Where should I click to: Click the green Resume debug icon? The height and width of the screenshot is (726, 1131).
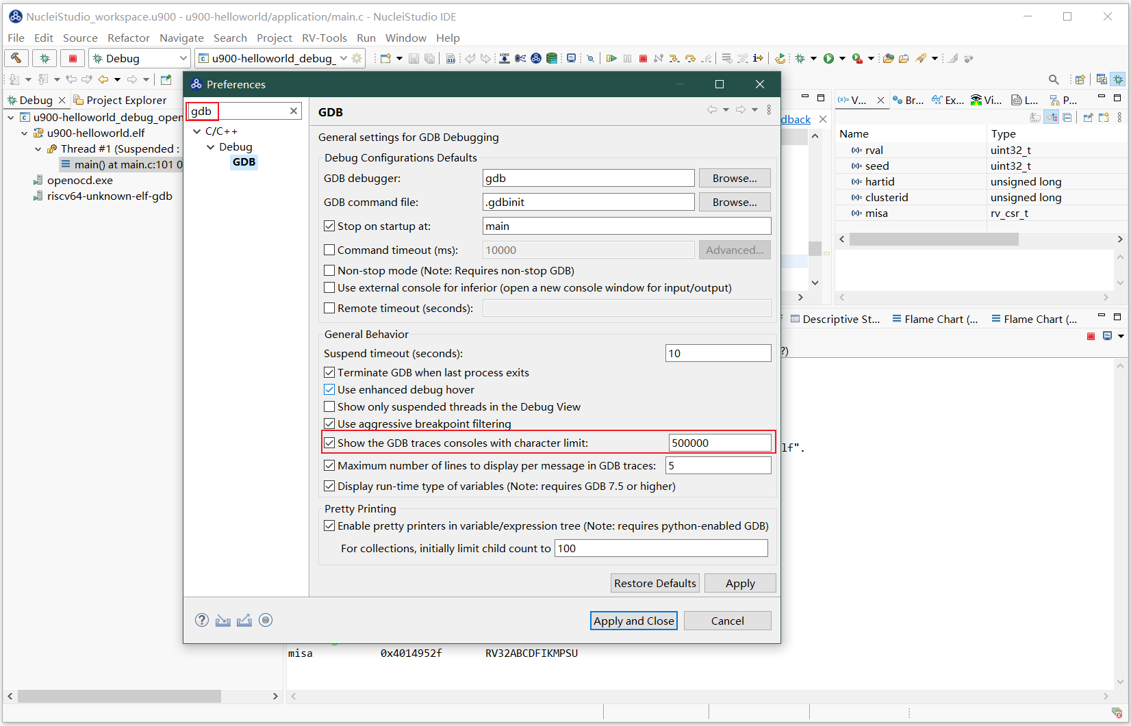(611, 59)
